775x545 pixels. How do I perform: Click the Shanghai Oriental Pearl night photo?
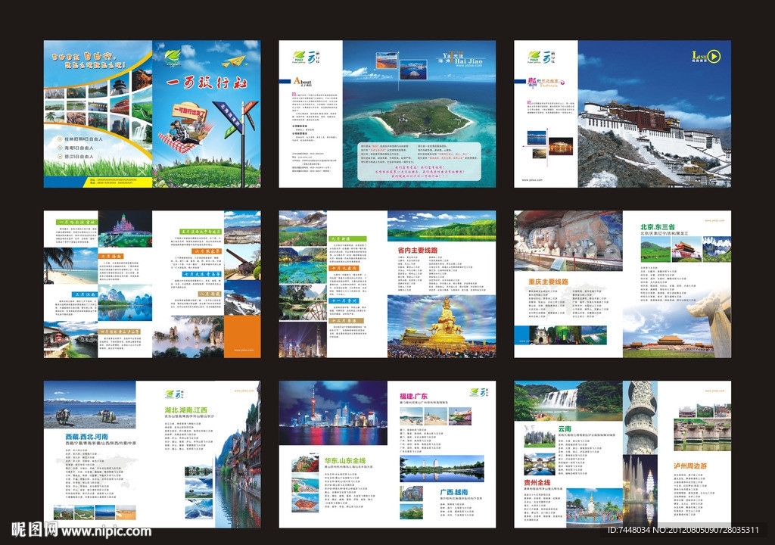(333, 413)
